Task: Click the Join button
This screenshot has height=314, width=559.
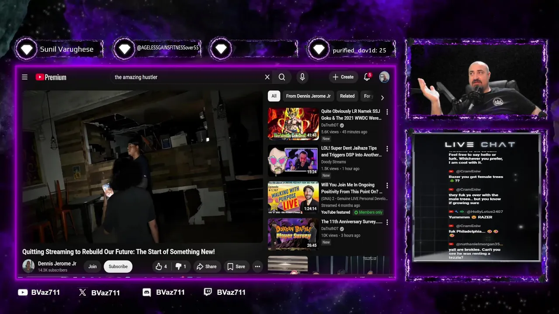Action: click(x=93, y=266)
